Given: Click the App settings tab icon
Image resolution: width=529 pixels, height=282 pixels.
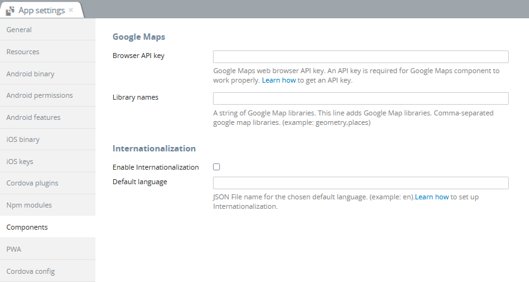Looking at the screenshot, I should tap(10, 11).
